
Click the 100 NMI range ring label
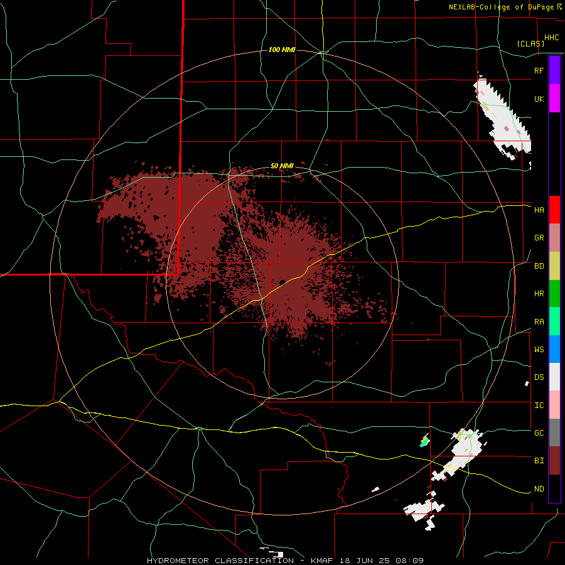click(x=282, y=50)
